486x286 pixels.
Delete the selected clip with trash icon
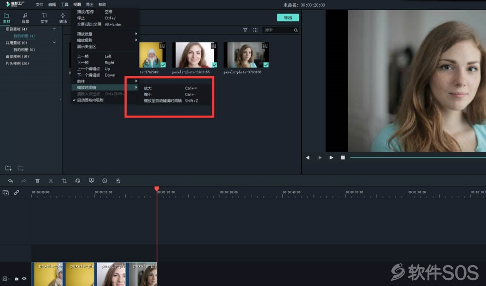pyautogui.click(x=37, y=181)
